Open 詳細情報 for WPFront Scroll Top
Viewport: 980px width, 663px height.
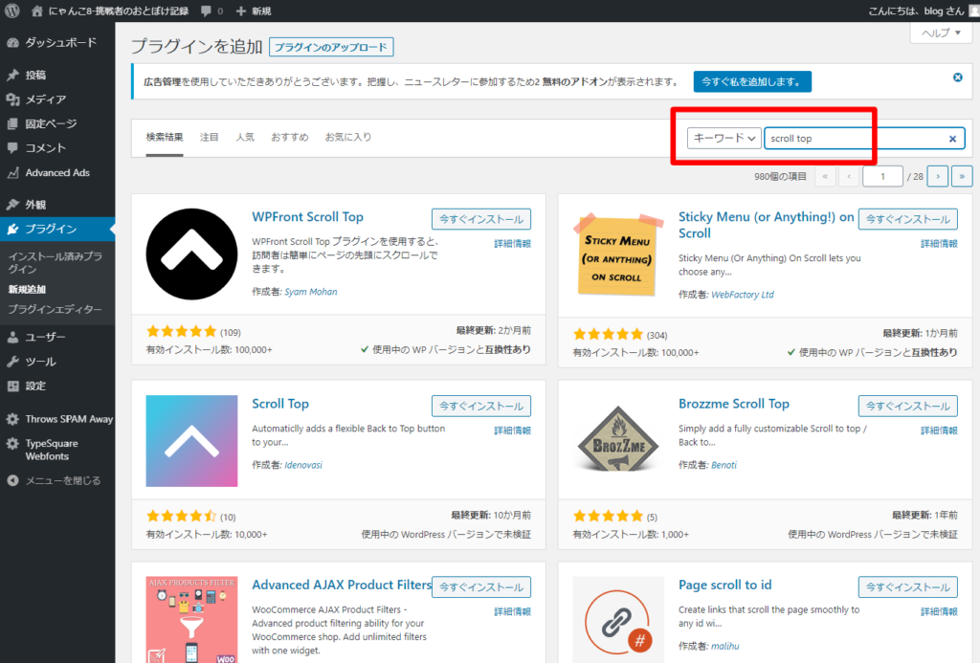pos(513,244)
